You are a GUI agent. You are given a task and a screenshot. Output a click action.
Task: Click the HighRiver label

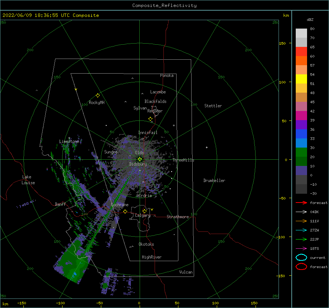pos(152,257)
